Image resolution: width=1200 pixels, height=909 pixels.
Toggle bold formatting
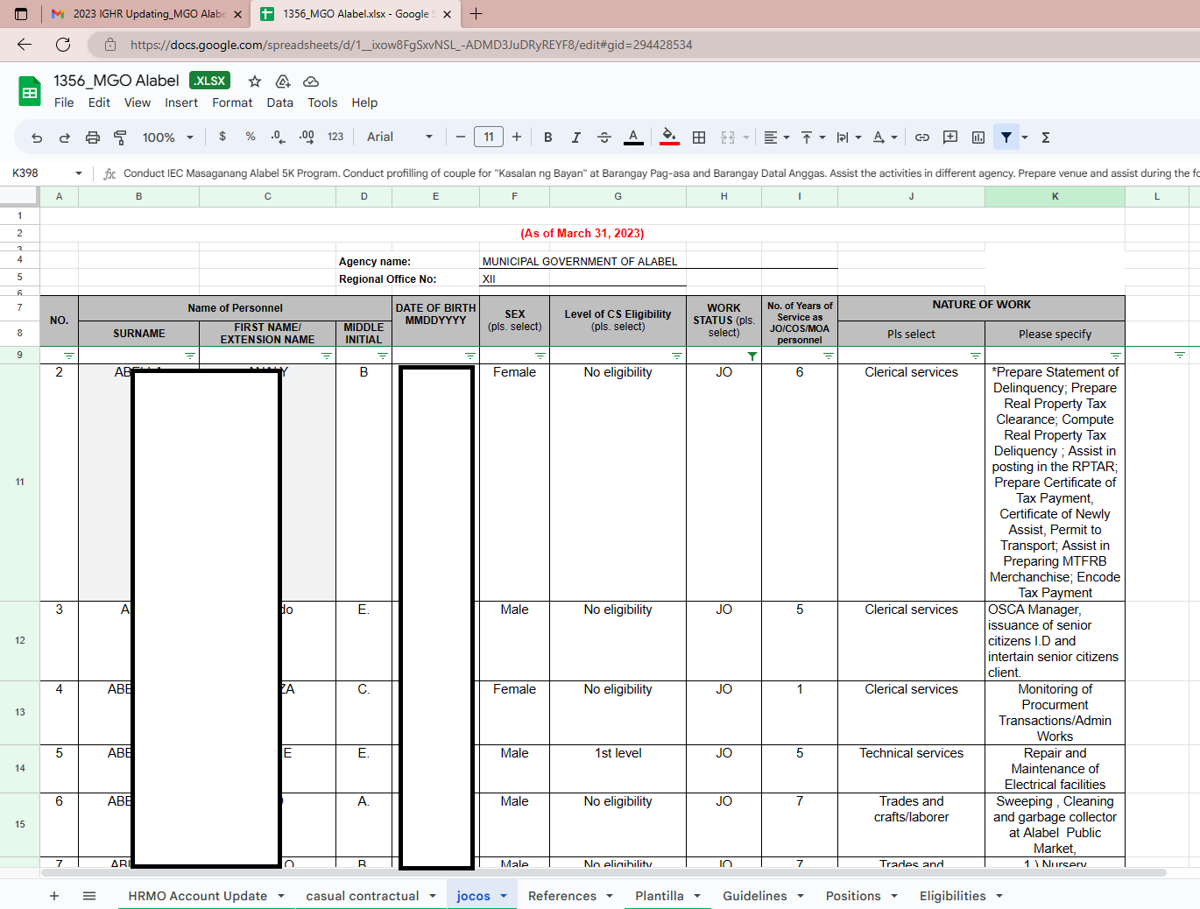coord(548,137)
